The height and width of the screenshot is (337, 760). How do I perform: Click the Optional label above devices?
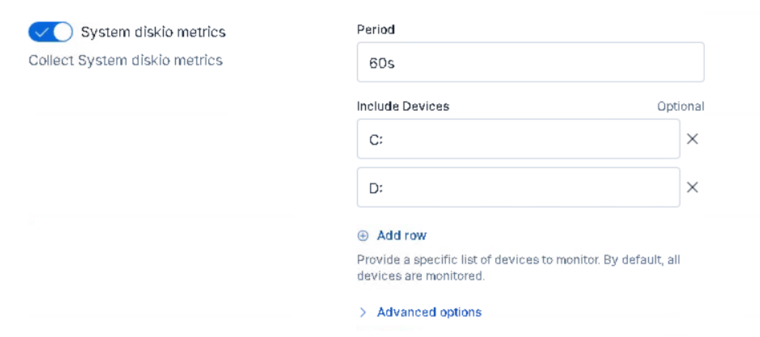point(680,106)
